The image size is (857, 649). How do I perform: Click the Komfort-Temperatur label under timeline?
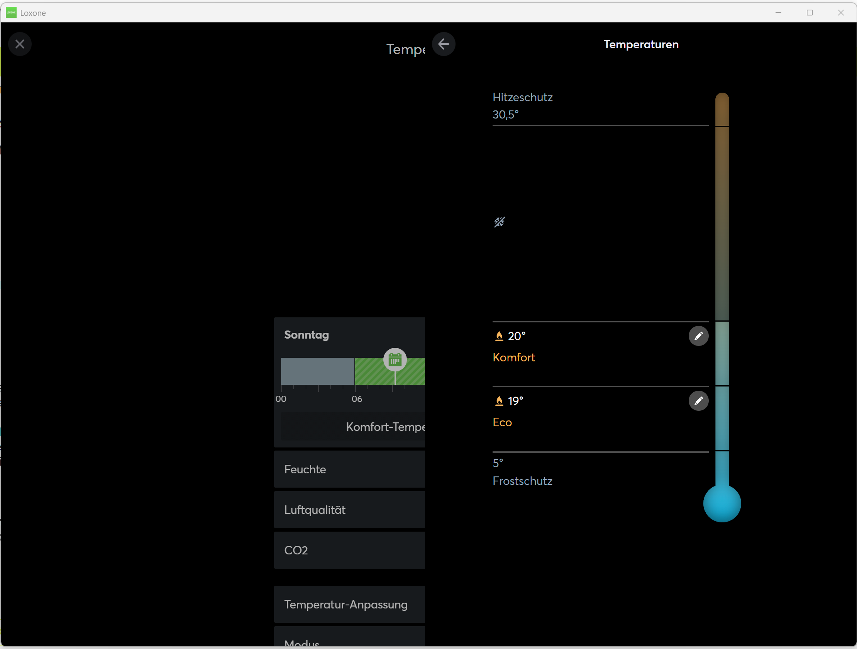click(x=385, y=427)
